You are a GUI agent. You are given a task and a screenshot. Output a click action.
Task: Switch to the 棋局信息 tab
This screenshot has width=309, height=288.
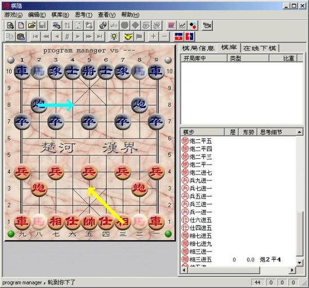[198, 48]
